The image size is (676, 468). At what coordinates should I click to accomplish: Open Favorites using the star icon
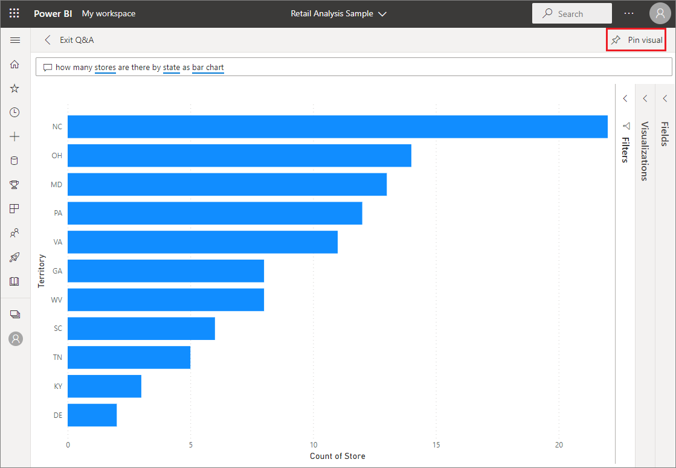(x=15, y=88)
